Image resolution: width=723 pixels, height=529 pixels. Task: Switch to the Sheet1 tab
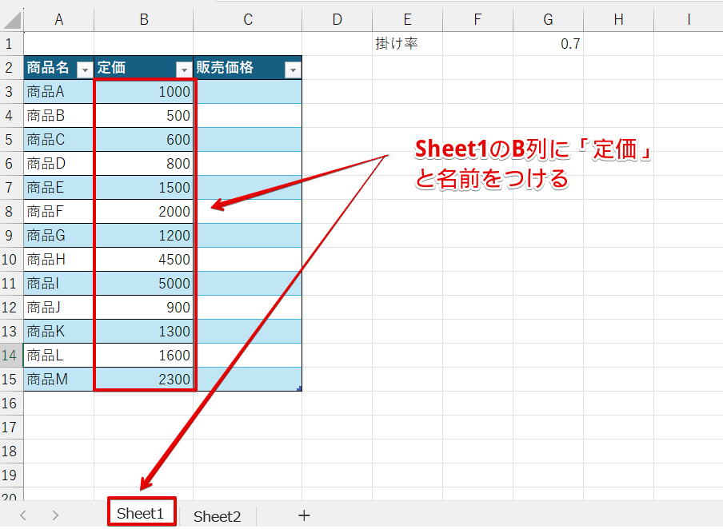pos(140,513)
